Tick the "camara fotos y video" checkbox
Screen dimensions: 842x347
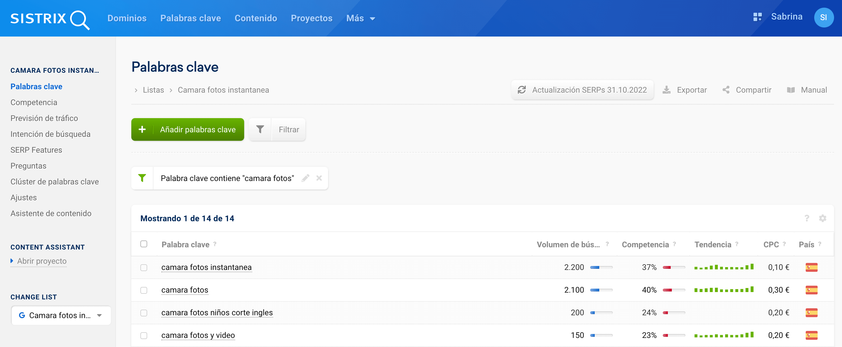tap(144, 336)
